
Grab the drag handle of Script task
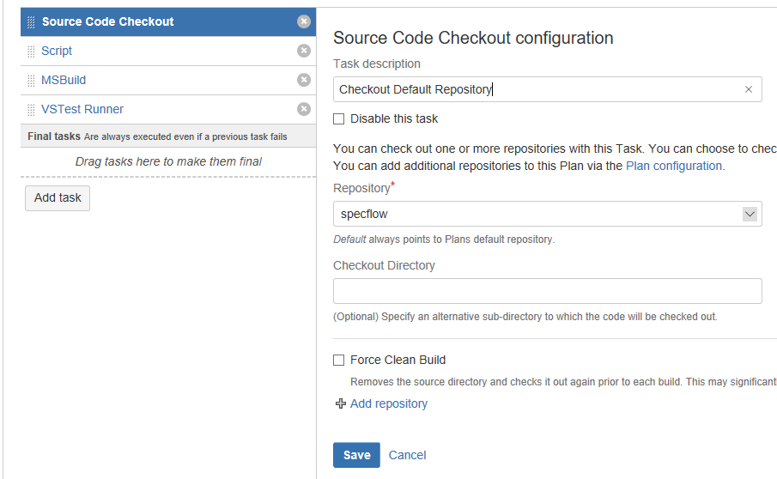32,52
